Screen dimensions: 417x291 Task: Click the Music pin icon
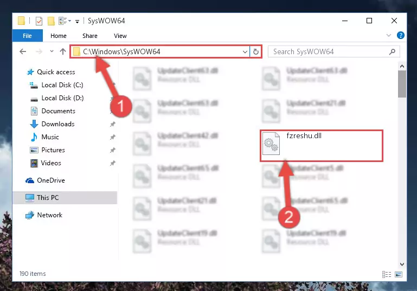[x=113, y=137]
